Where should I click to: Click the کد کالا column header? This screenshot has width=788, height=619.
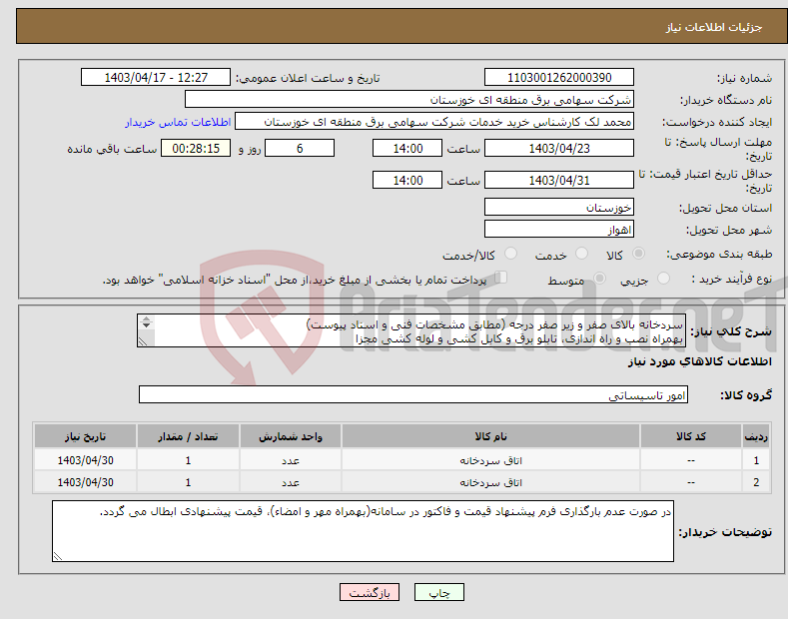coord(691,436)
